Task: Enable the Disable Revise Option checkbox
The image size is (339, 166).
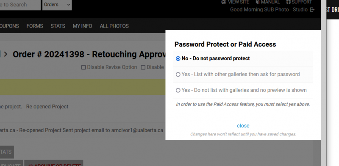Action: tap(83, 67)
